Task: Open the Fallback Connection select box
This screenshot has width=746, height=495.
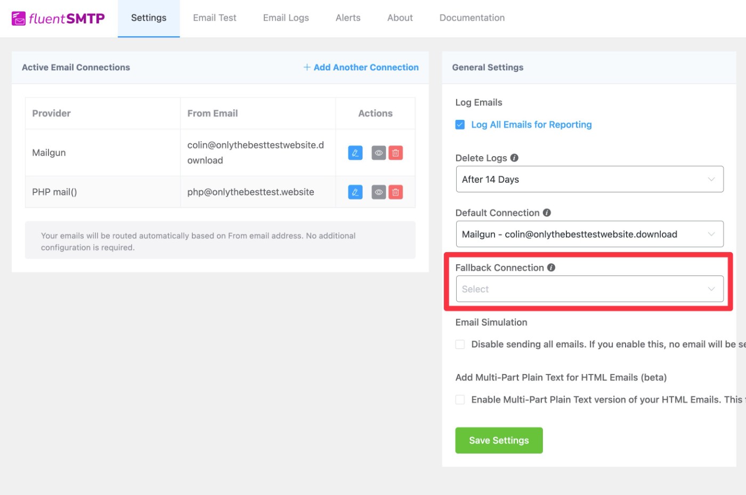Action: [589, 289]
